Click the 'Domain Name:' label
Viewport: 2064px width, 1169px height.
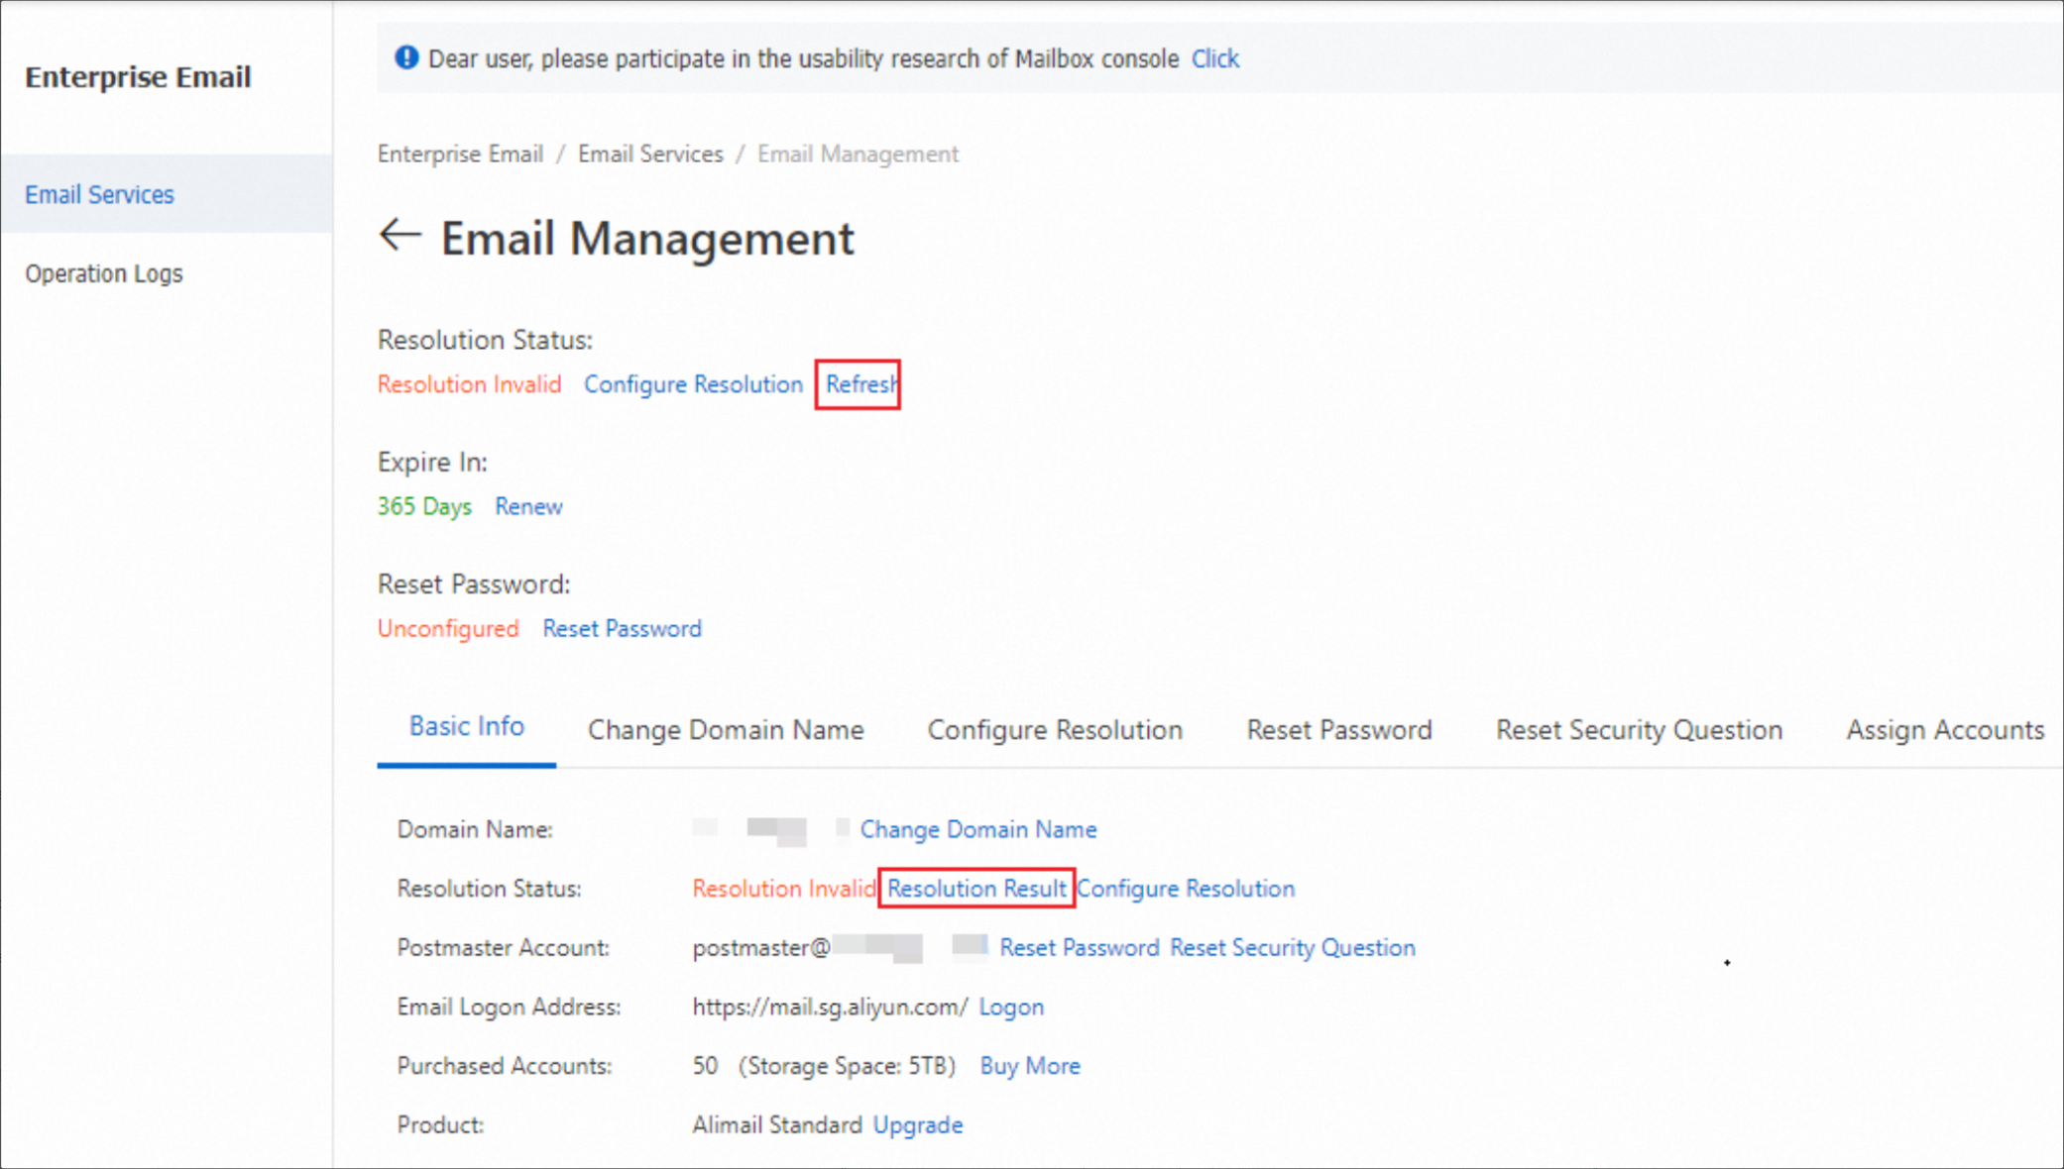[475, 829]
